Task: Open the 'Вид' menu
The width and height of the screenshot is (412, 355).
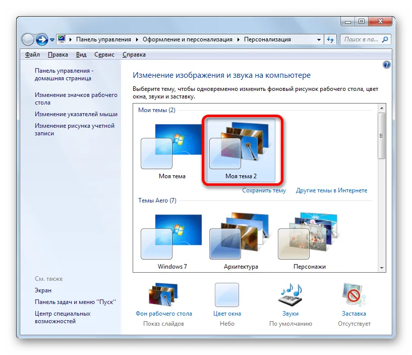Action: point(81,55)
